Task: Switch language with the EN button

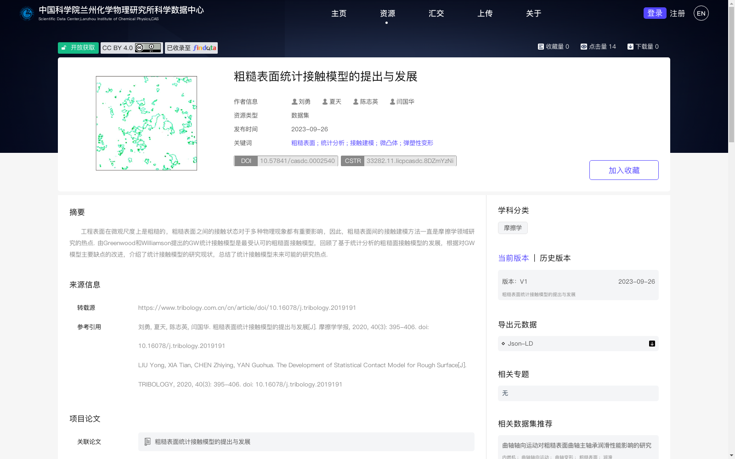Action: pyautogui.click(x=701, y=13)
